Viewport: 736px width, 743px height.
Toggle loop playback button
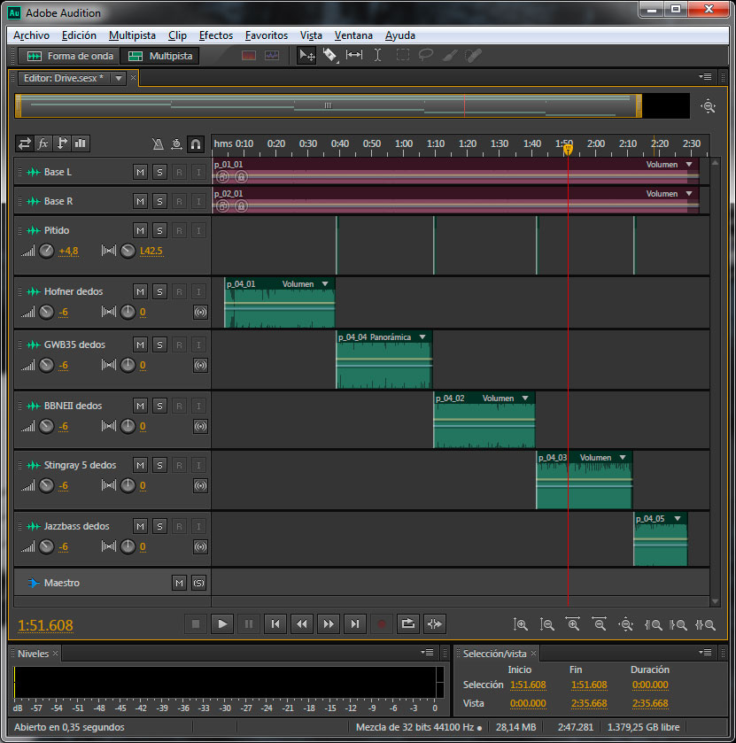407,624
